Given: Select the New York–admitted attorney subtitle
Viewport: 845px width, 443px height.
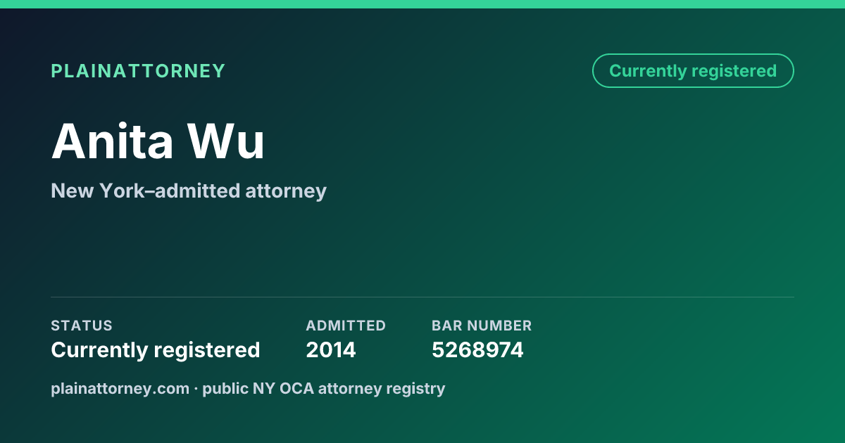Looking at the screenshot, I should pyautogui.click(x=189, y=191).
